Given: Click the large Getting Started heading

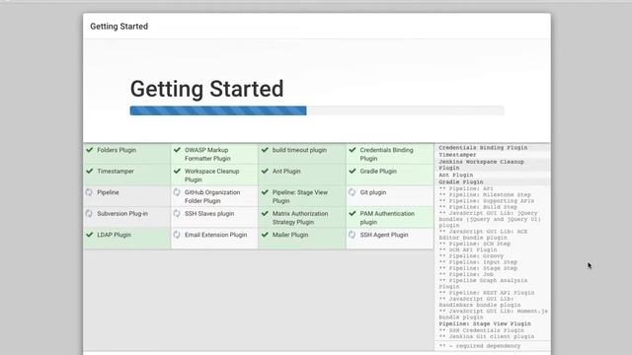Looking at the screenshot, I should pyautogui.click(x=206, y=89).
